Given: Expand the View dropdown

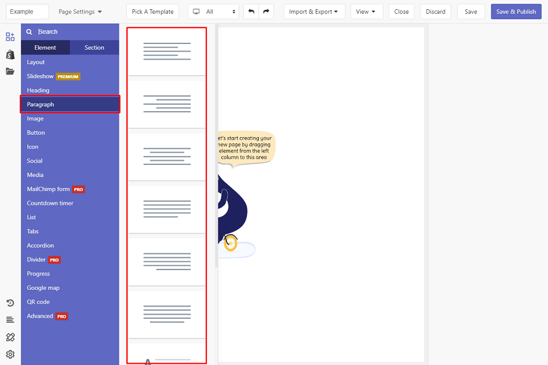Looking at the screenshot, I should 367,12.
